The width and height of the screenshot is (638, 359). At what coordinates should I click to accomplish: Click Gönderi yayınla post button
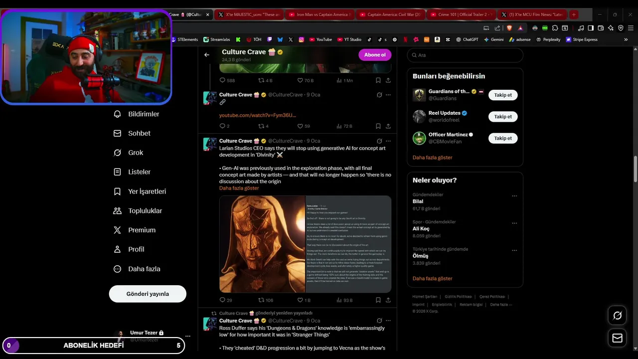click(148, 294)
